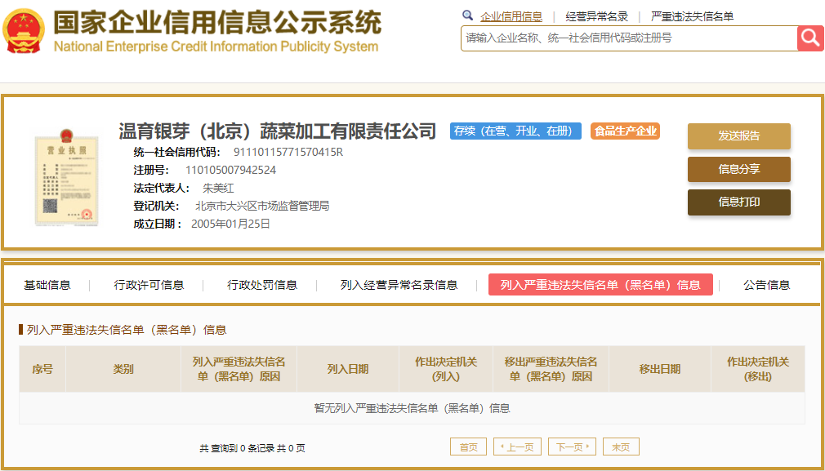The image size is (825, 471).
Task: Click the 信息打印 button
Action: pyautogui.click(x=738, y=202)
